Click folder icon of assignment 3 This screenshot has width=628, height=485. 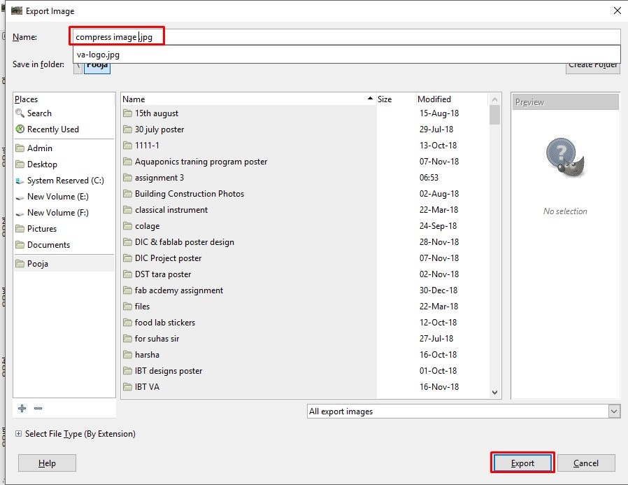127,177
